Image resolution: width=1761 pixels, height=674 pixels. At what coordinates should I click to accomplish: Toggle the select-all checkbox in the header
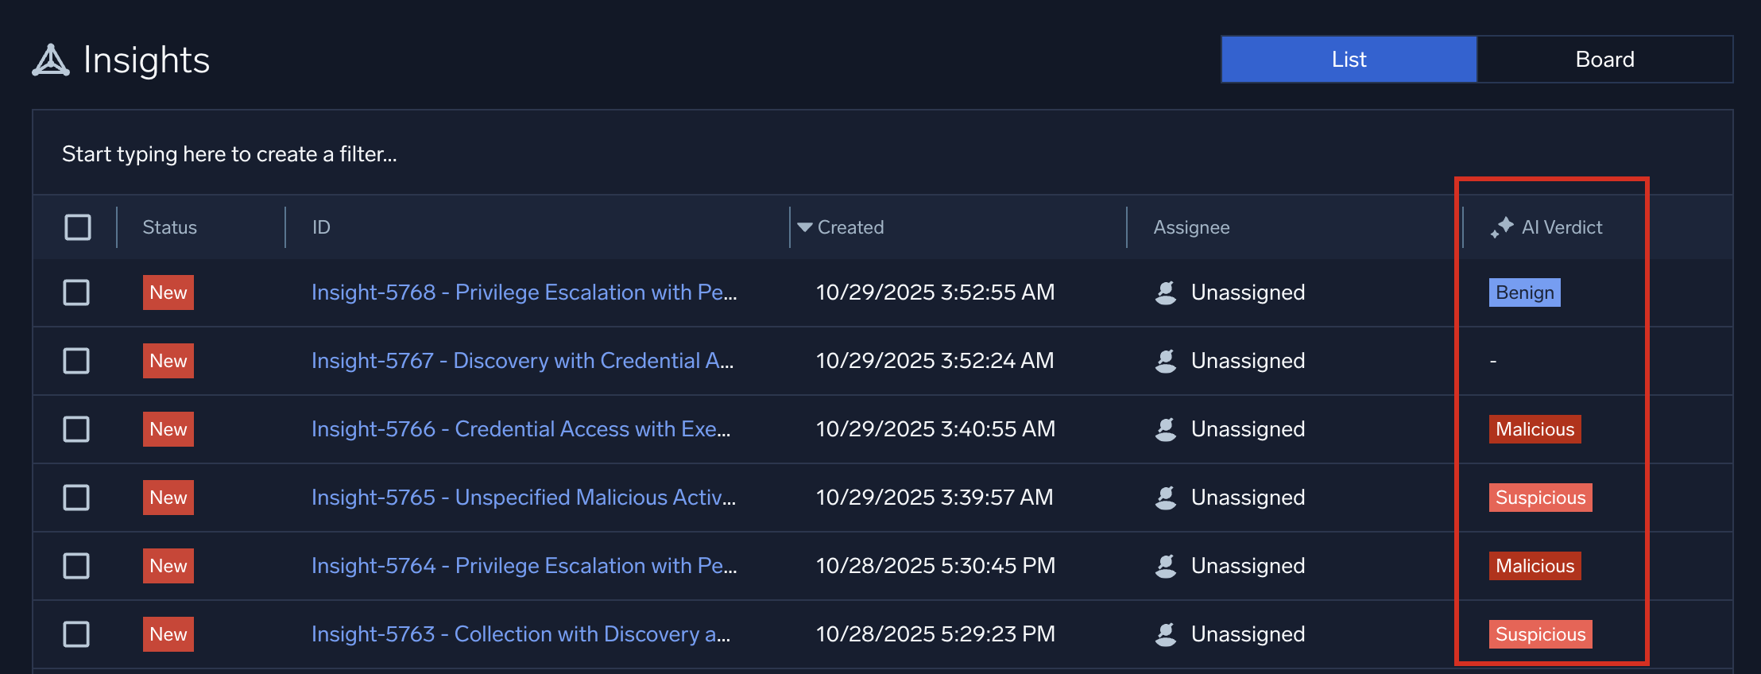[x=78, y=227]
